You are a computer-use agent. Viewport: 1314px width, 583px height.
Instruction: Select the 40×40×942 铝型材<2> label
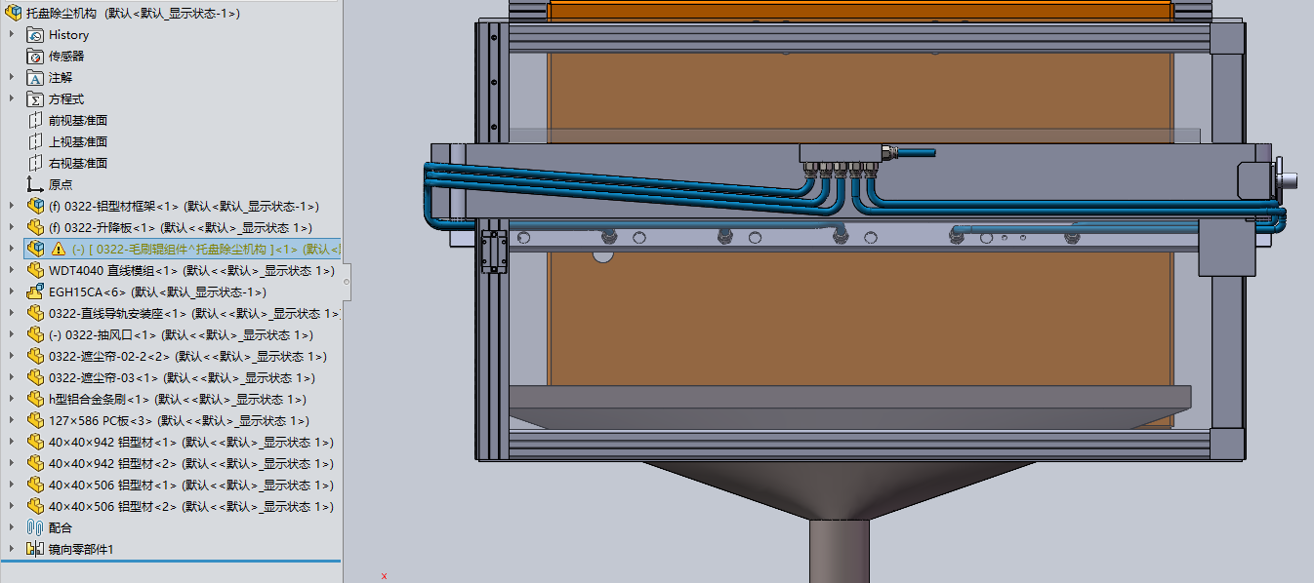click(191, 464)
